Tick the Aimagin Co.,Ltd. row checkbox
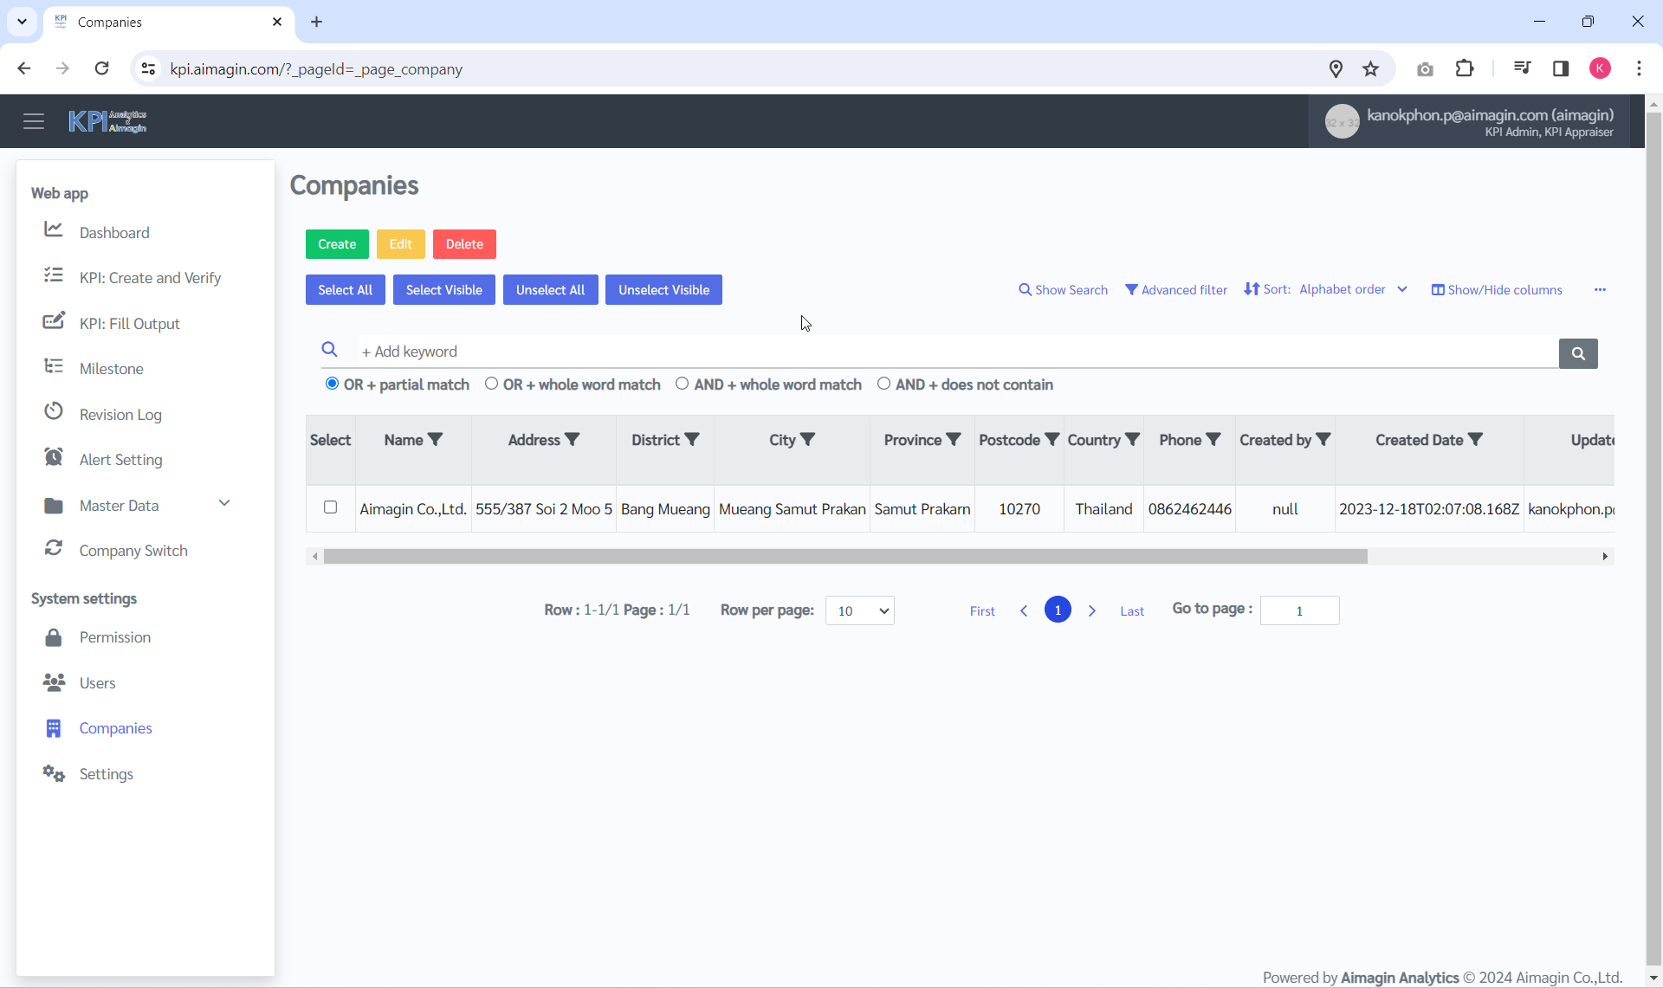 click(330, 507)
